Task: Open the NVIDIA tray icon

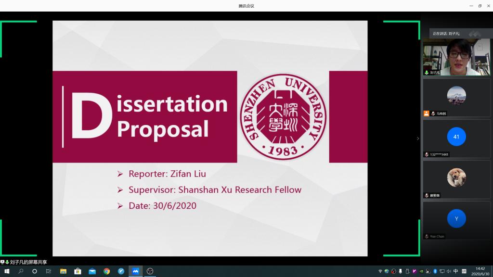Action: pos(421,271)
